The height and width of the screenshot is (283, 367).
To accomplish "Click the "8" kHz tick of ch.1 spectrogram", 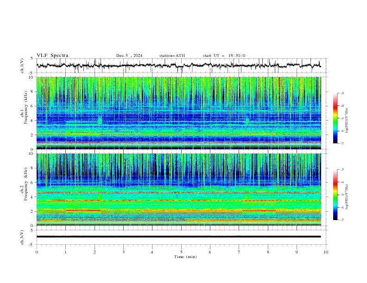I will pos(32,92).
